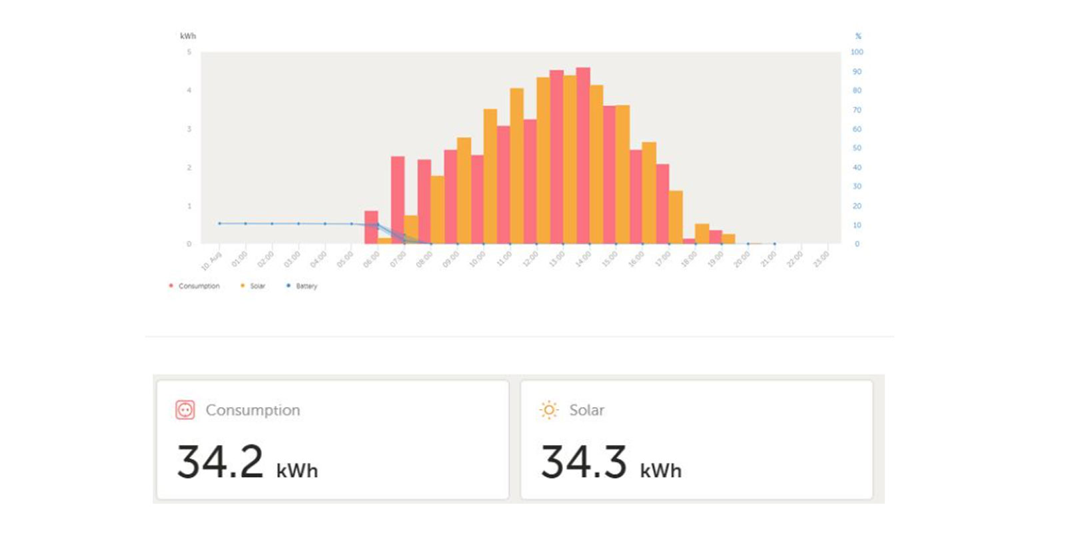Click the Consumption socket icon
Screen dimensions: 1066x533
185,410
